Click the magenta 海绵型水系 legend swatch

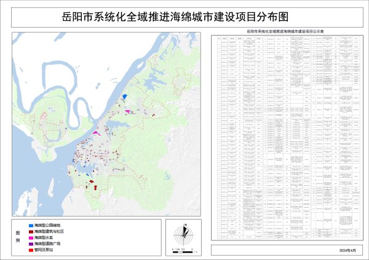coord(30,238)
